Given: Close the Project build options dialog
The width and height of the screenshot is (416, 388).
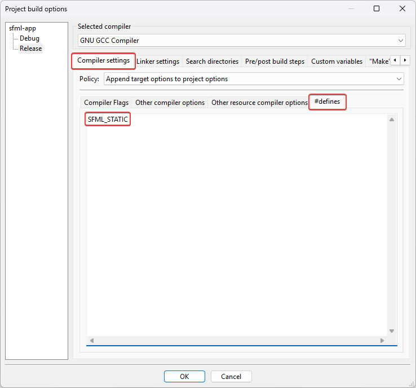Looking at the screenshot, I should click(402, 8).
